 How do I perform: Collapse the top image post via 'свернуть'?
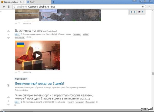coord(27,23)
